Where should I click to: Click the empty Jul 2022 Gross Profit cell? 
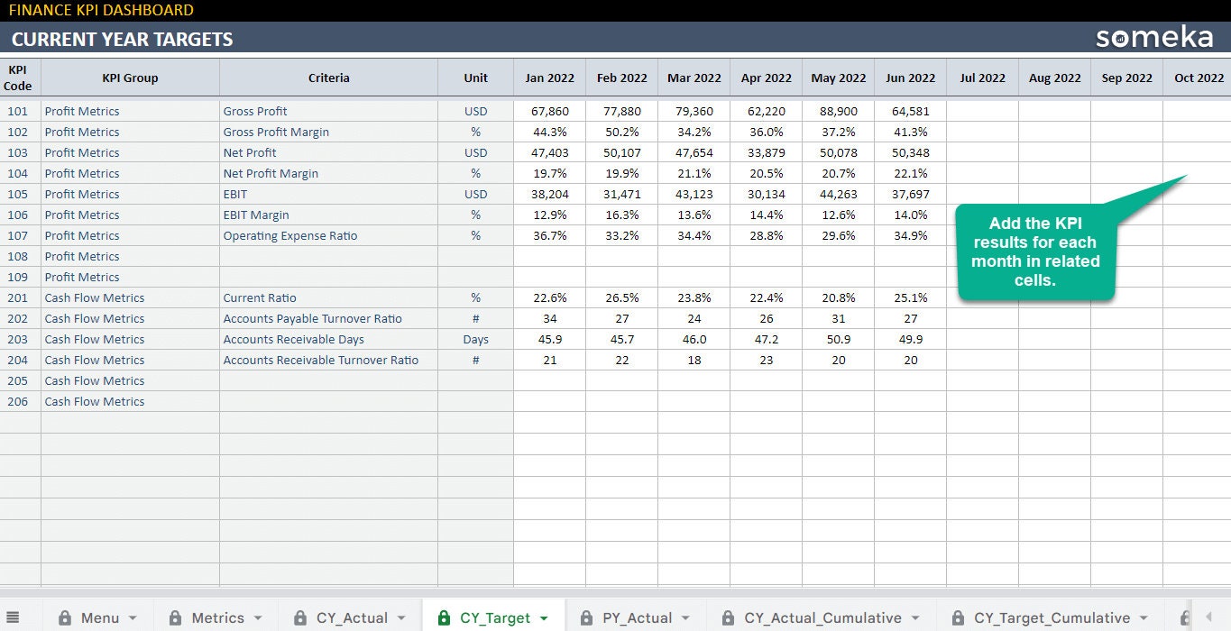coord(983,111)
